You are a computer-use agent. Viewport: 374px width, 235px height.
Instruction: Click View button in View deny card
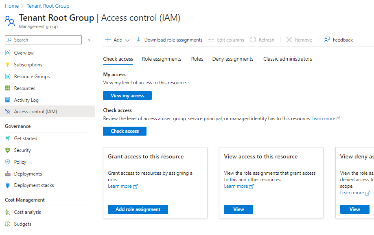click(355, 209)
